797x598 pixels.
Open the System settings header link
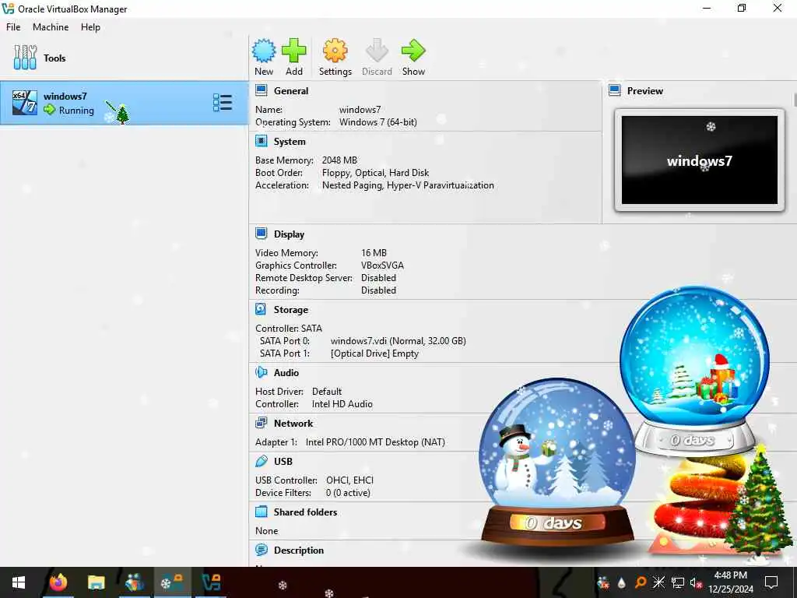click(x=290, y=142)
